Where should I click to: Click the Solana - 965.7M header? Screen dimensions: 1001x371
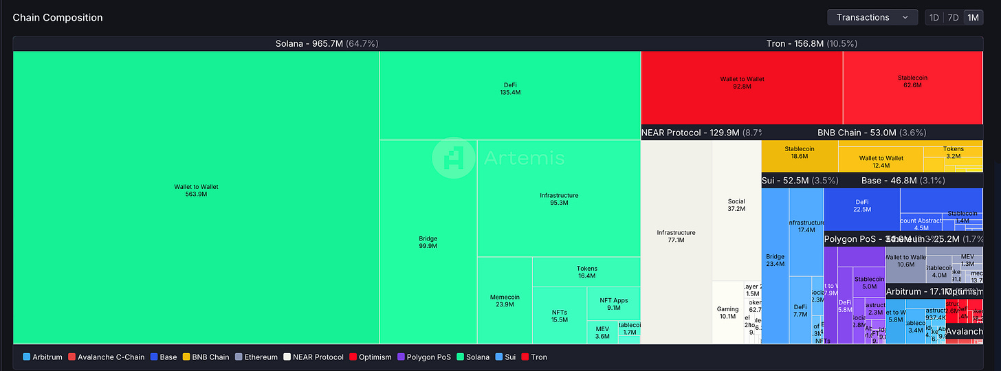point(327,43)
